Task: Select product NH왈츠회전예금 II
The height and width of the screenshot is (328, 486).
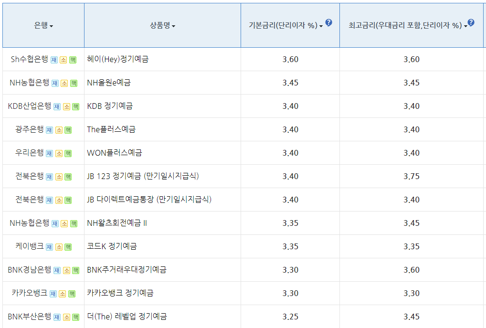Action: 117,223
